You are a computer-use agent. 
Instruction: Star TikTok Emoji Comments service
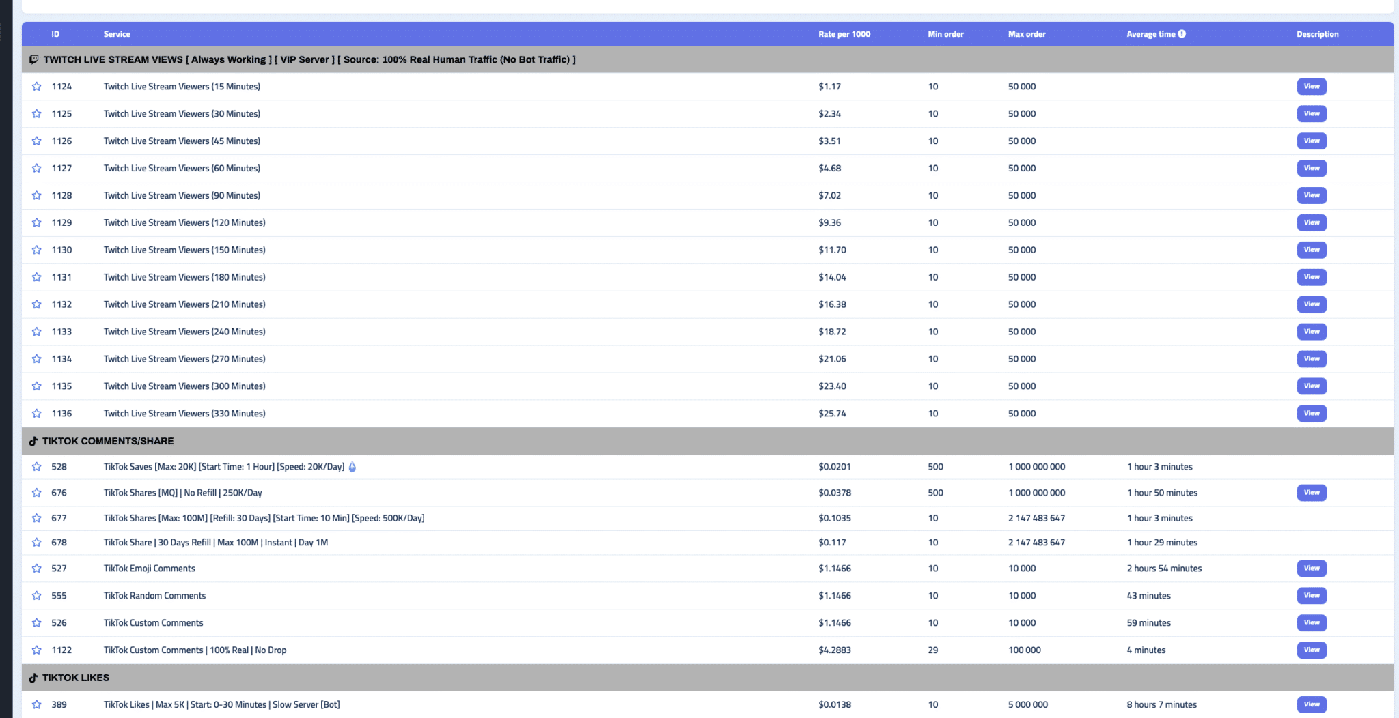pyautogui.click(x=36, y=569)
